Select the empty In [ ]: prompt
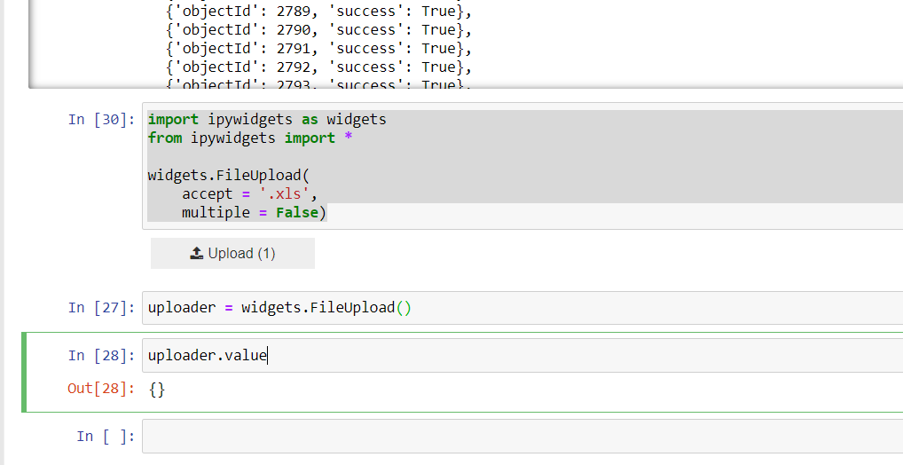 tap(106, 437)
